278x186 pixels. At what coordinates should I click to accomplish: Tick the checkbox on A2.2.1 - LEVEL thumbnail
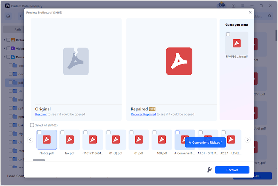pos(223,132)
